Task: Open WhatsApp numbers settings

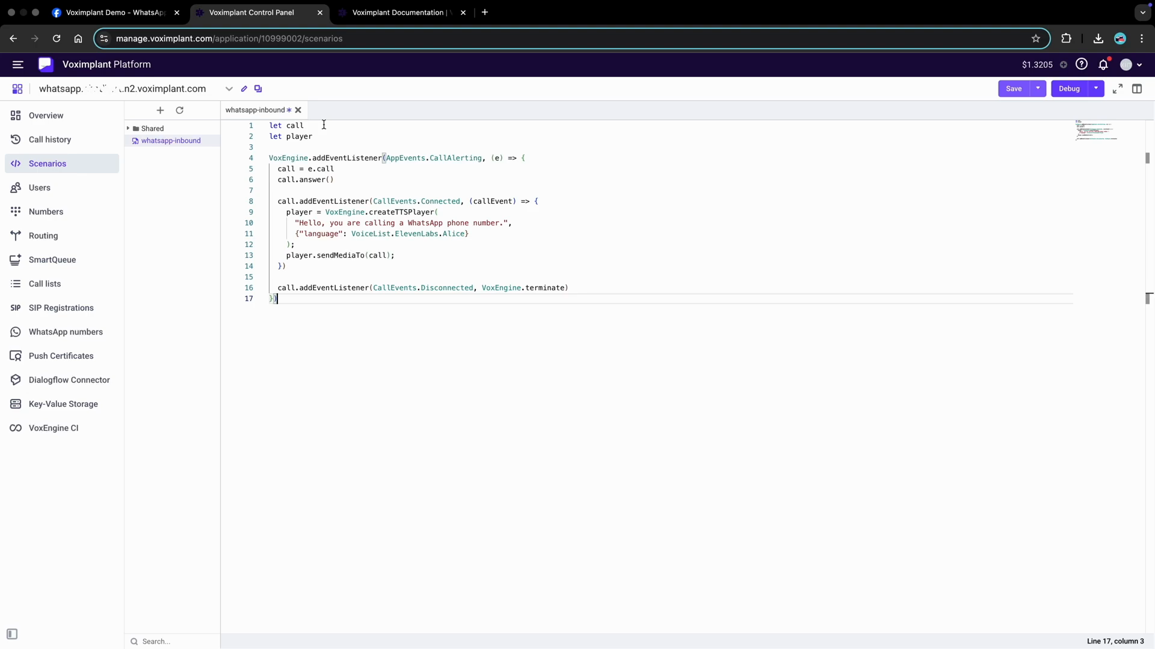Action: point(64,331)
